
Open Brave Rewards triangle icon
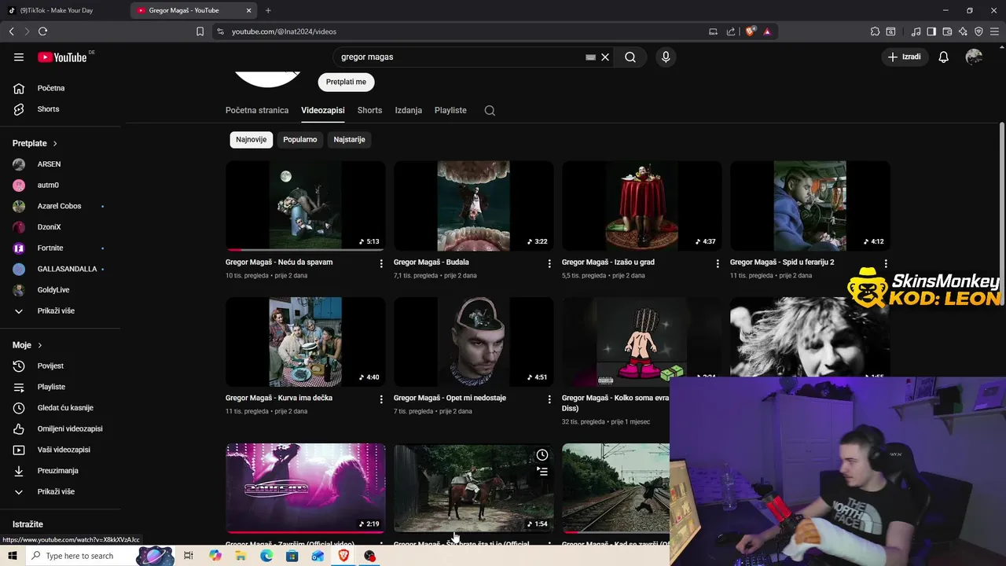767,31
